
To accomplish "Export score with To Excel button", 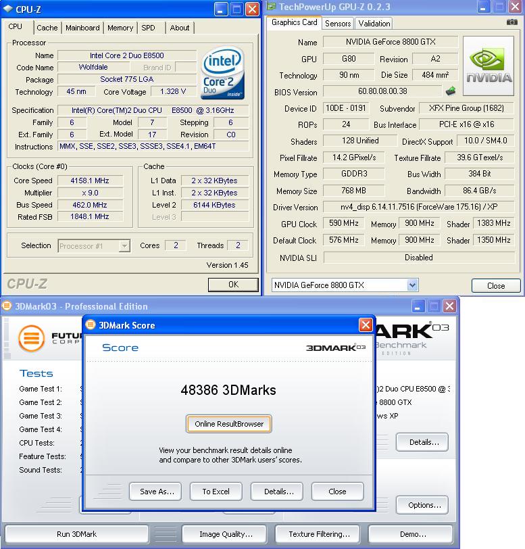I will tap(216, 492).
